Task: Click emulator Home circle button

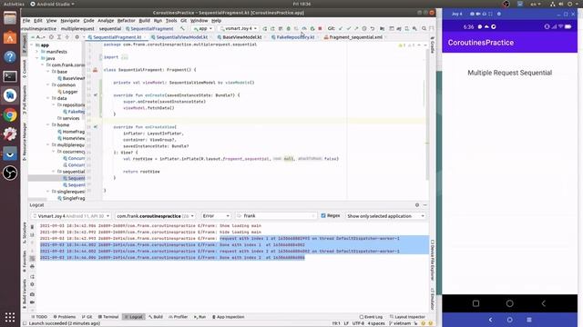Action: point(510,303)
